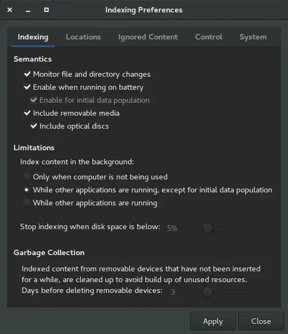The width and height of the screenshot is (288, 334).
Task: Click the disk space threshold slider handle
Action: click(207, 228)
